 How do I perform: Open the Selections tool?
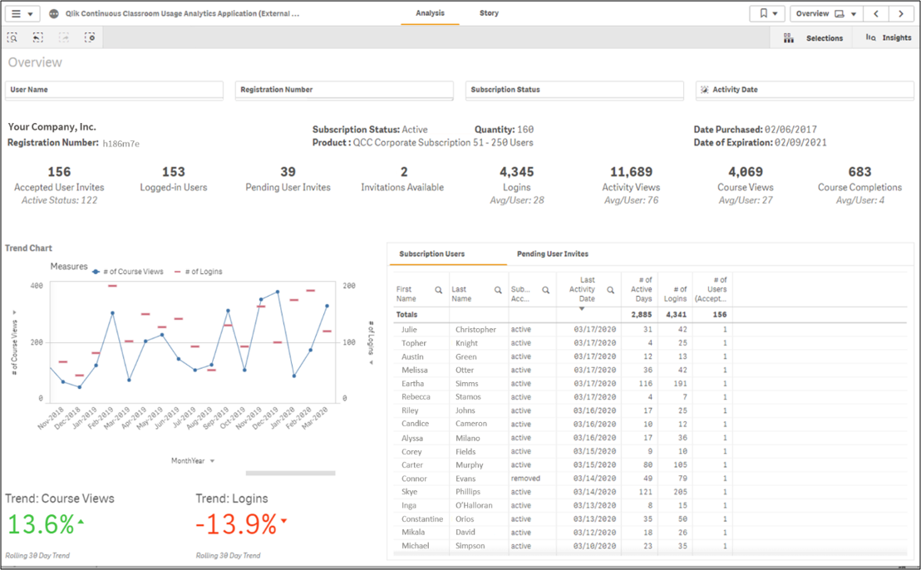[x=814, y=38]
